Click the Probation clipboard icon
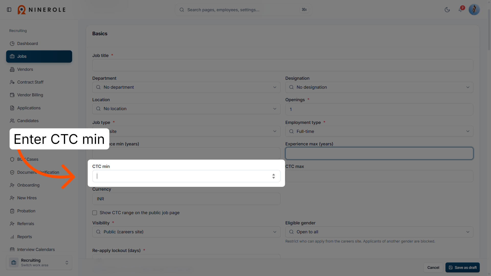This screenshot has width=491, height=276. pos(12,211)
